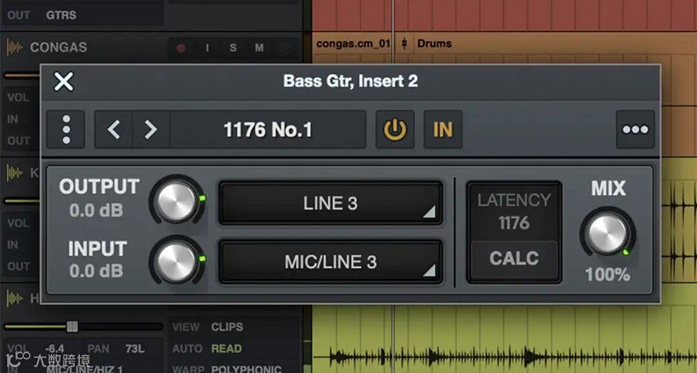Viewport: 697px width, 373px height.
Task: Open the LINE 3 output dropdown
Action: point(330,203)
